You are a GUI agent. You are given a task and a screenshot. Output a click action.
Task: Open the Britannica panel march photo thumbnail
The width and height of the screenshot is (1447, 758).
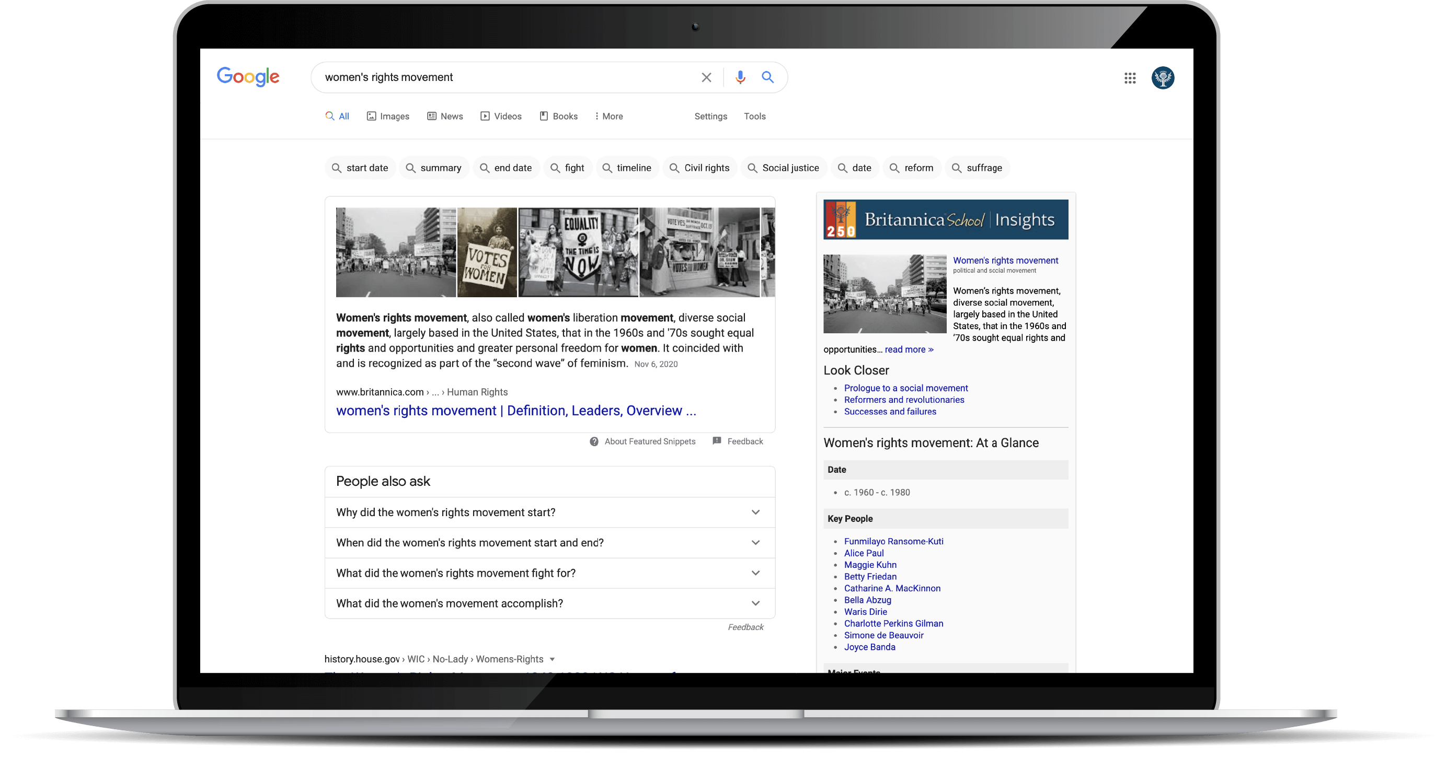(x=885, y=294)
